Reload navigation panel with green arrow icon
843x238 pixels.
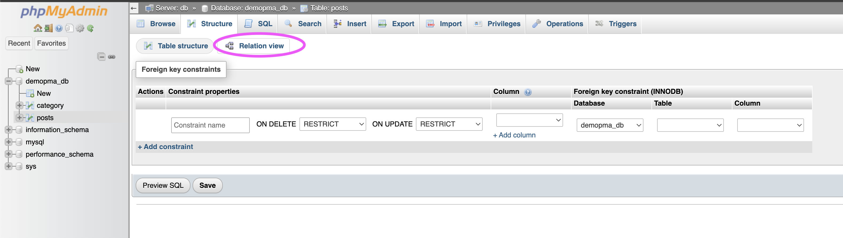(x=91, y=29)
